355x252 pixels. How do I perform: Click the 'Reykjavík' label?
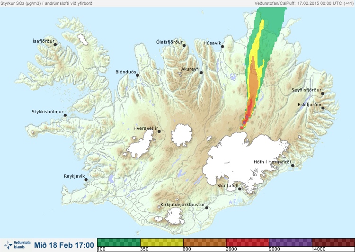click(74, 176)
